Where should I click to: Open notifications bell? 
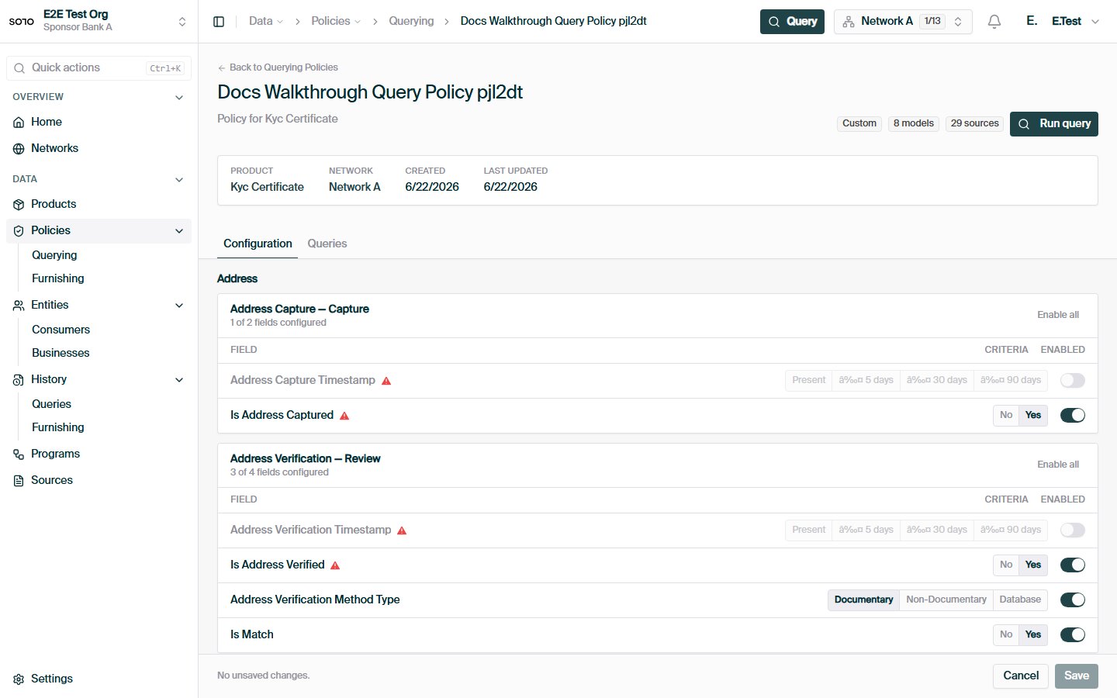[994, 22]
